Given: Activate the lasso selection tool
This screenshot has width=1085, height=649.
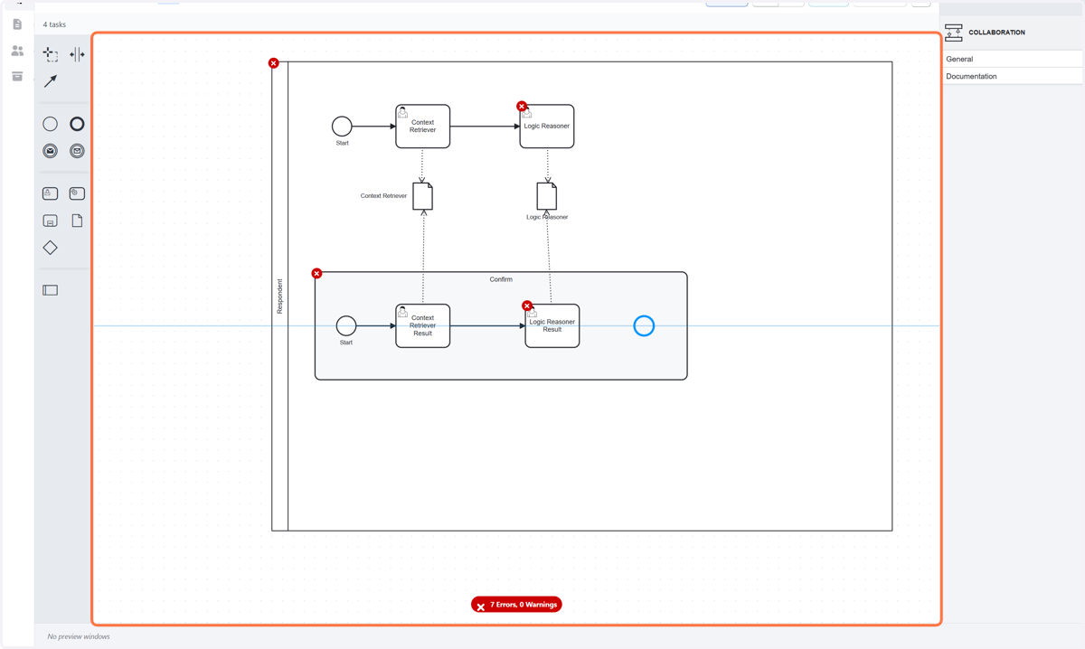Looking at the screenshot, I should 51,55.
